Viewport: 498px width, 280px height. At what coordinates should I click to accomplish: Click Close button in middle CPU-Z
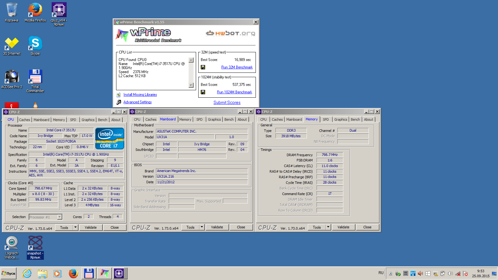click(241, 227)
